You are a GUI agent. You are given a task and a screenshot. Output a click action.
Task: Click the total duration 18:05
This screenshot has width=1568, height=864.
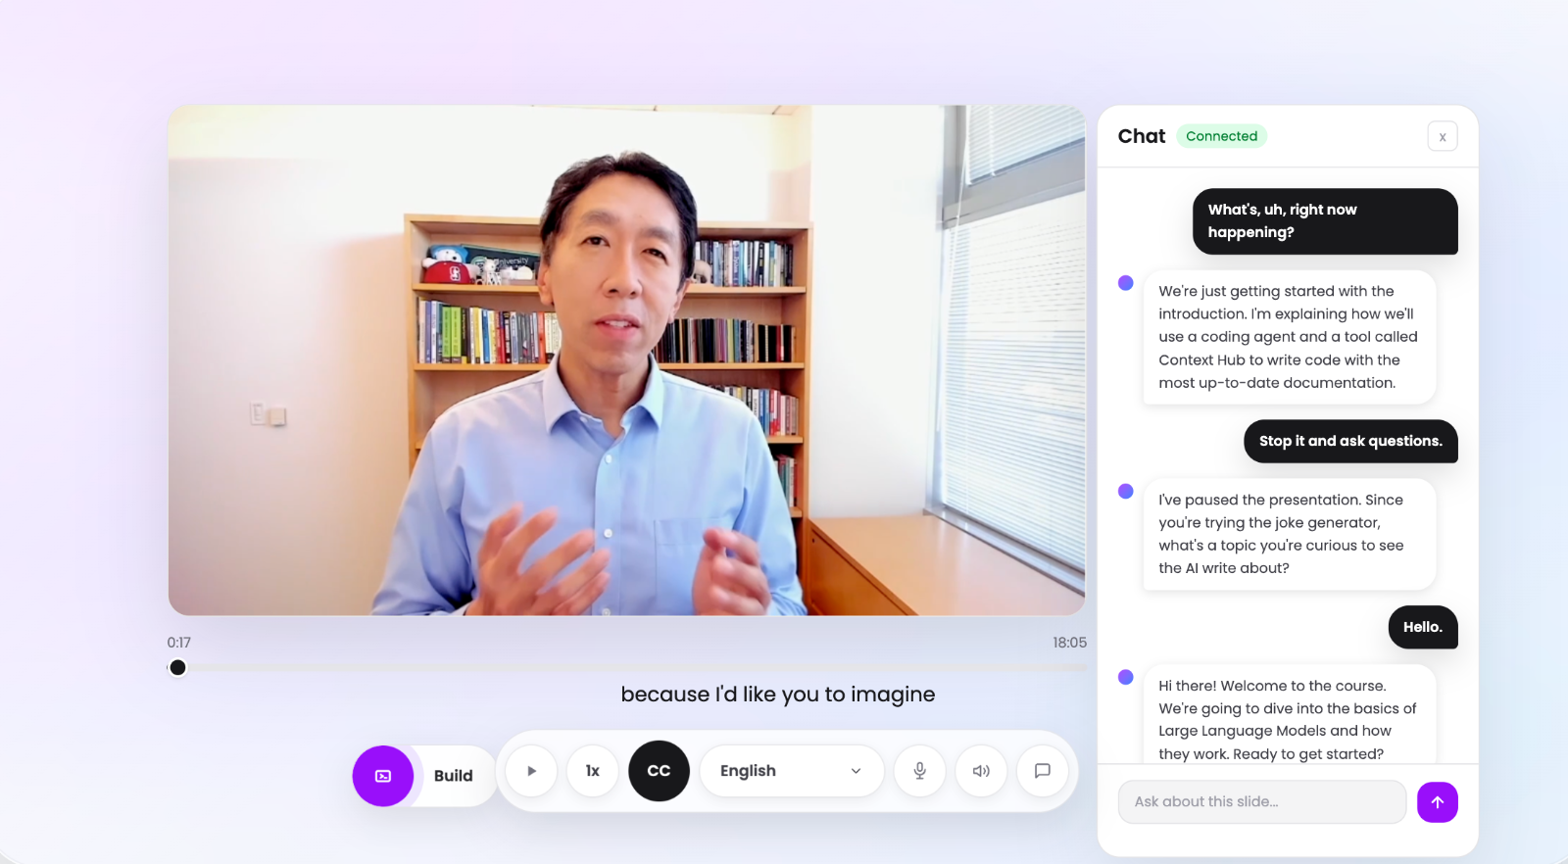coord(1069,643)
